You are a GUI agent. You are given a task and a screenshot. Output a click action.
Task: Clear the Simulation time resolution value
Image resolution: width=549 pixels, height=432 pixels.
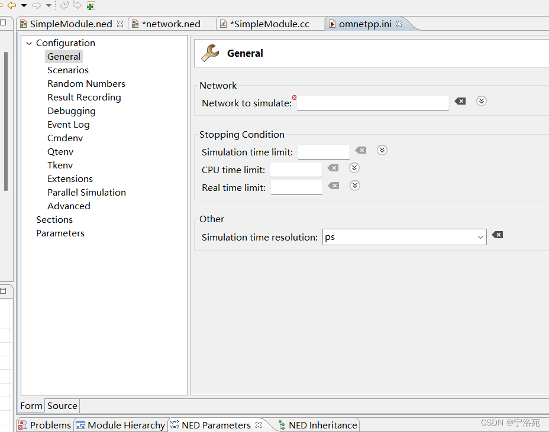click(x=497, y=235)
